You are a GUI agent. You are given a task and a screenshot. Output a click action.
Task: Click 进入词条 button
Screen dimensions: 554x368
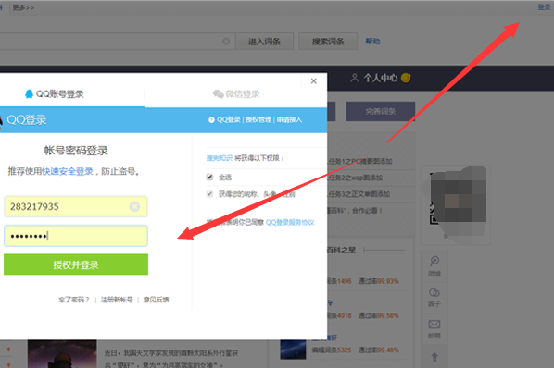264,42
